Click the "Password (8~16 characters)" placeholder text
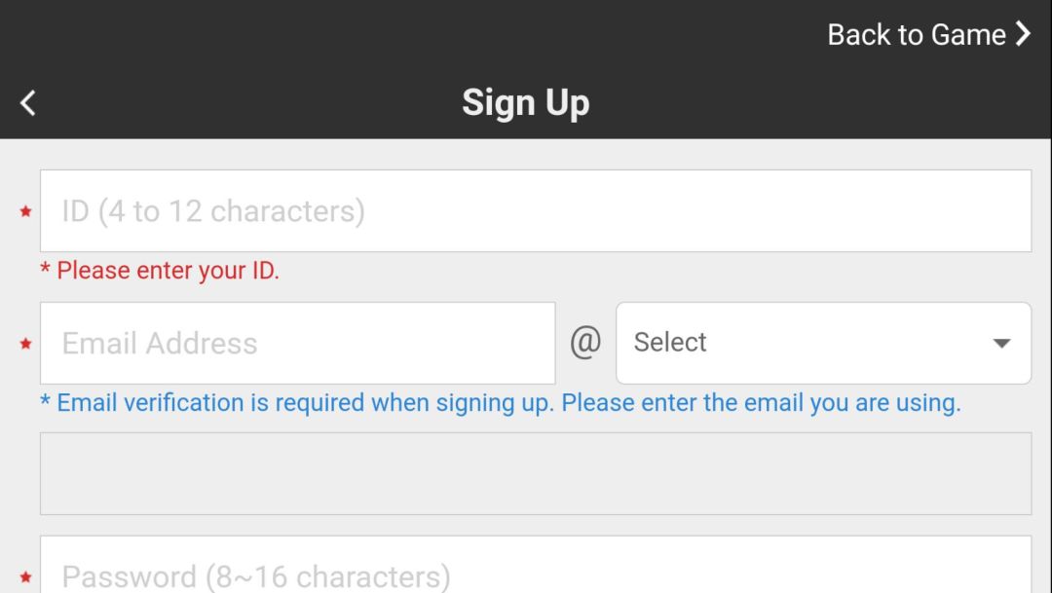The image size is (1052, 593). (256, 575)
